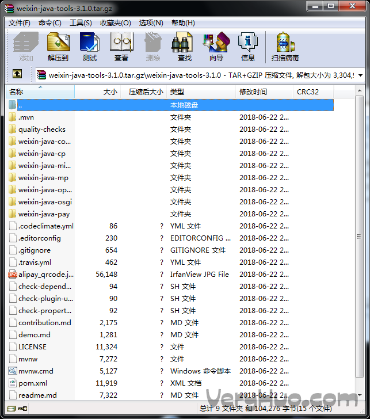Click the quality-checks folder icon
The image size is (370, 419).
point(12,129)
